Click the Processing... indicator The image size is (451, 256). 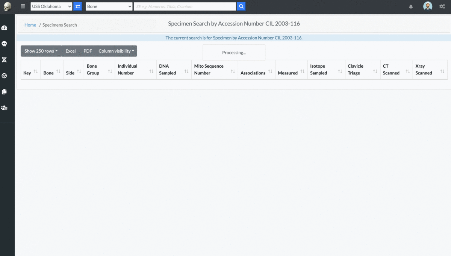(x=234, y=53)
